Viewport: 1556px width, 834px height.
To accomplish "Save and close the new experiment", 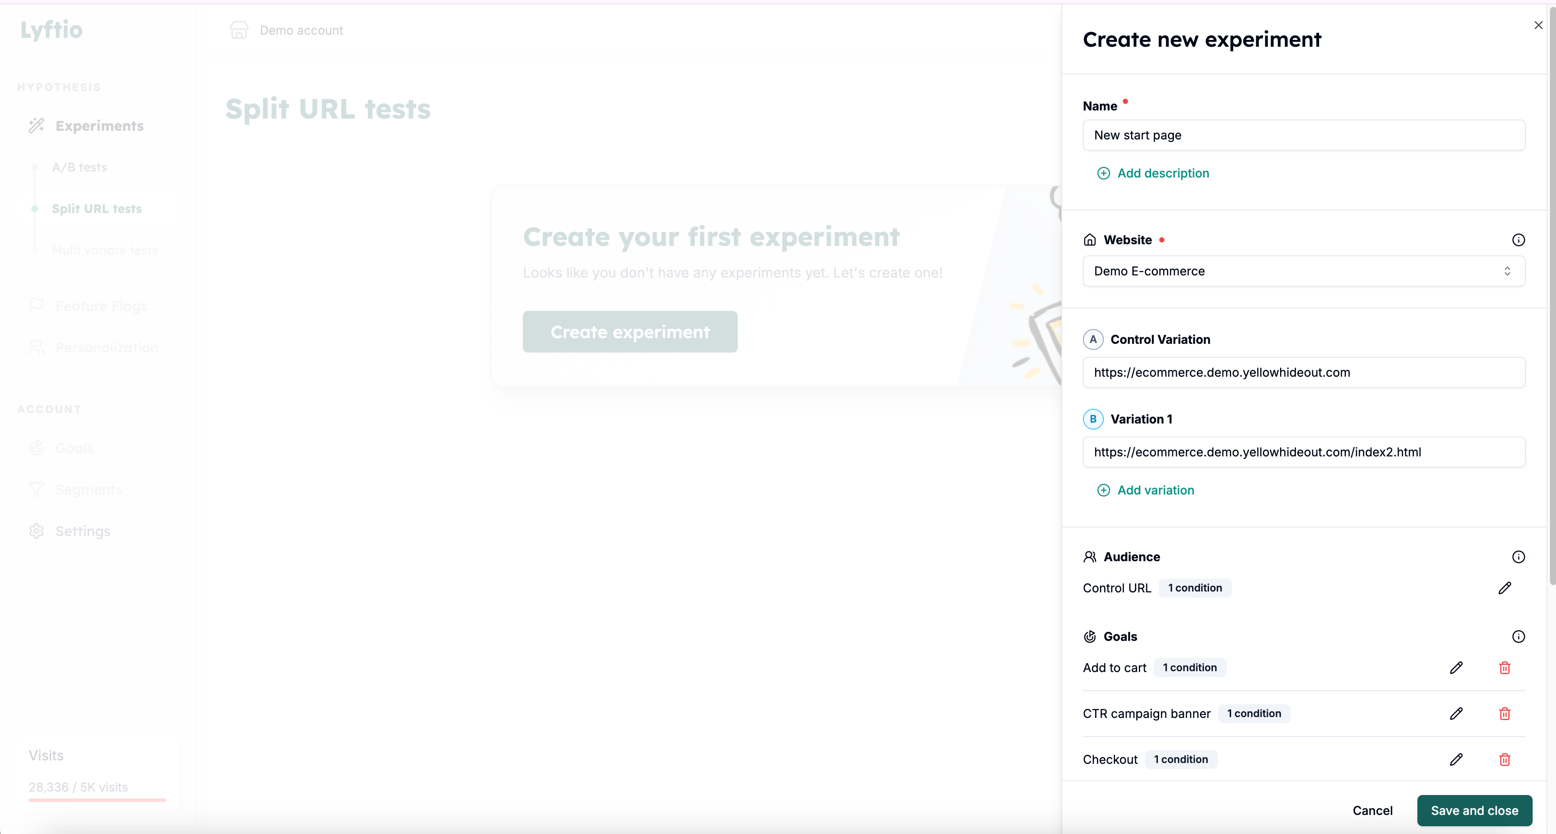I will point(1474,811).
